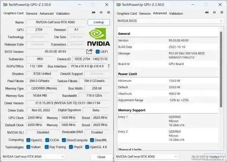Expand the NVIDIA BIOS dropdown
Screen dimensions: 227x162
[170, 21]
